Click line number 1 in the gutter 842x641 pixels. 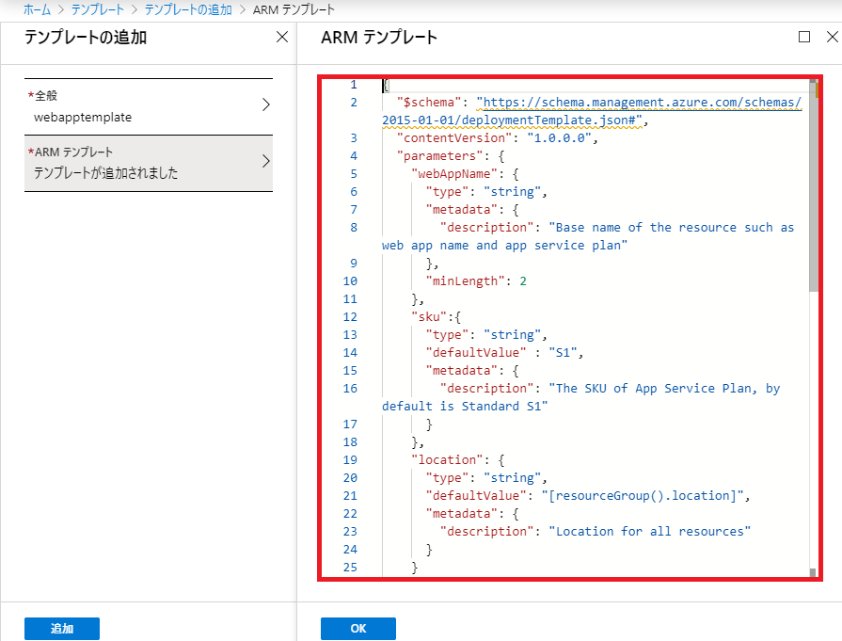(x=354, y=85)
